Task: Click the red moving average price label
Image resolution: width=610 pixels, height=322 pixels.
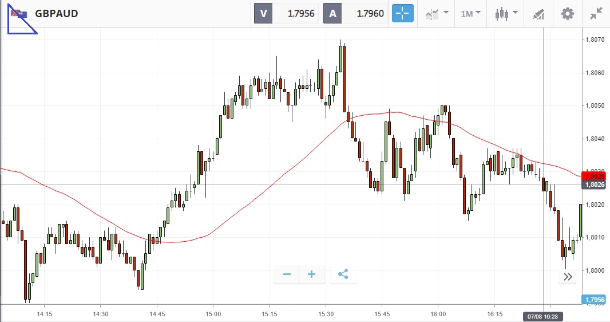Action: 595,175
